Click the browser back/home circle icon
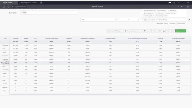Image resolution: width=192 pixels, height=108 pixels. (x=4, y=7)
